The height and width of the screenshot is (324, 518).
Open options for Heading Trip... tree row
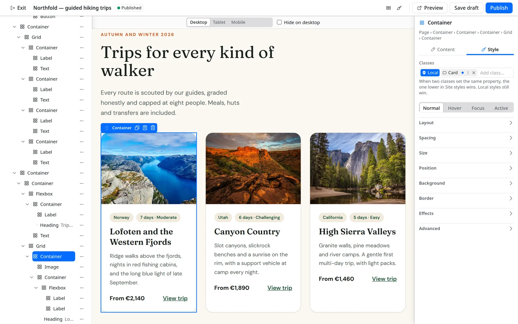pos(82,225)
